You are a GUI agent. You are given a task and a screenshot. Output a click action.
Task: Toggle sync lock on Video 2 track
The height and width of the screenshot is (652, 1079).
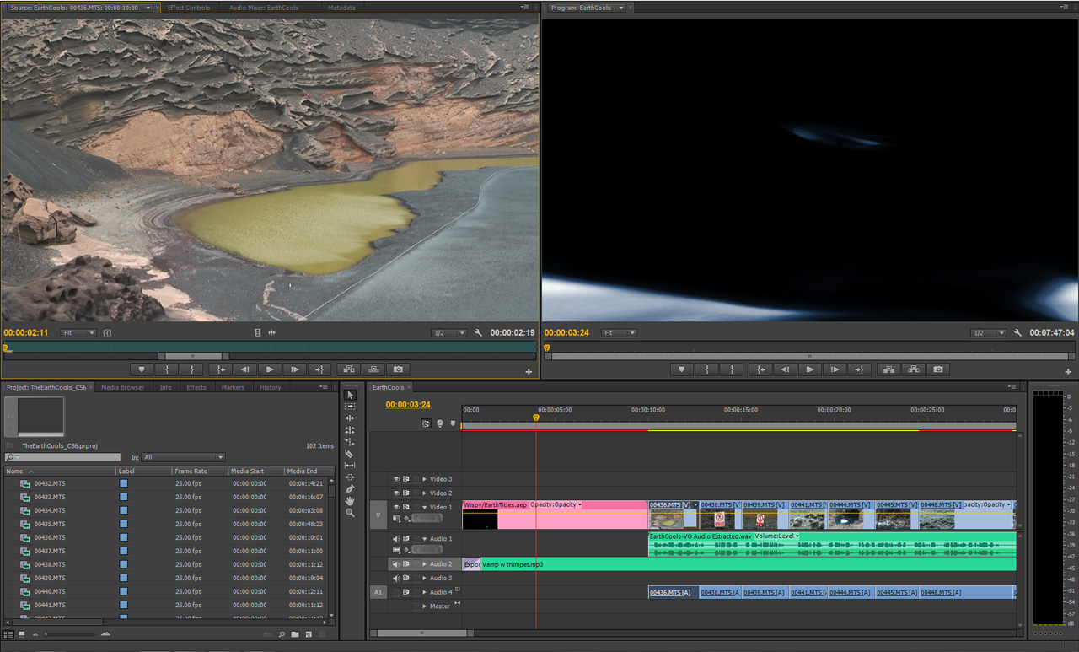[406, 493]
